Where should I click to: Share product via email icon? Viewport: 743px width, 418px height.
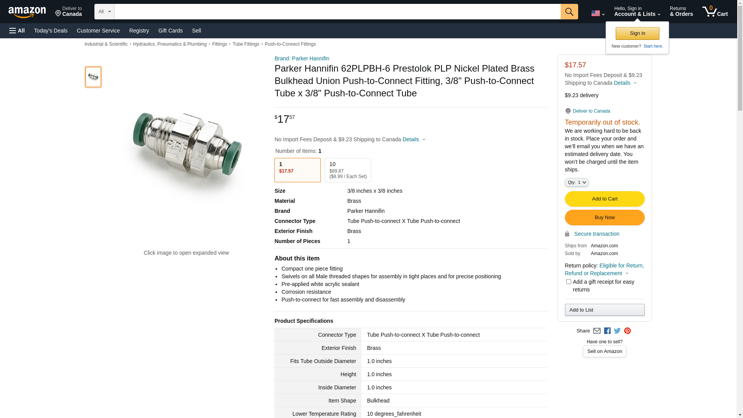pyautogui.click(x=597, y=331)
